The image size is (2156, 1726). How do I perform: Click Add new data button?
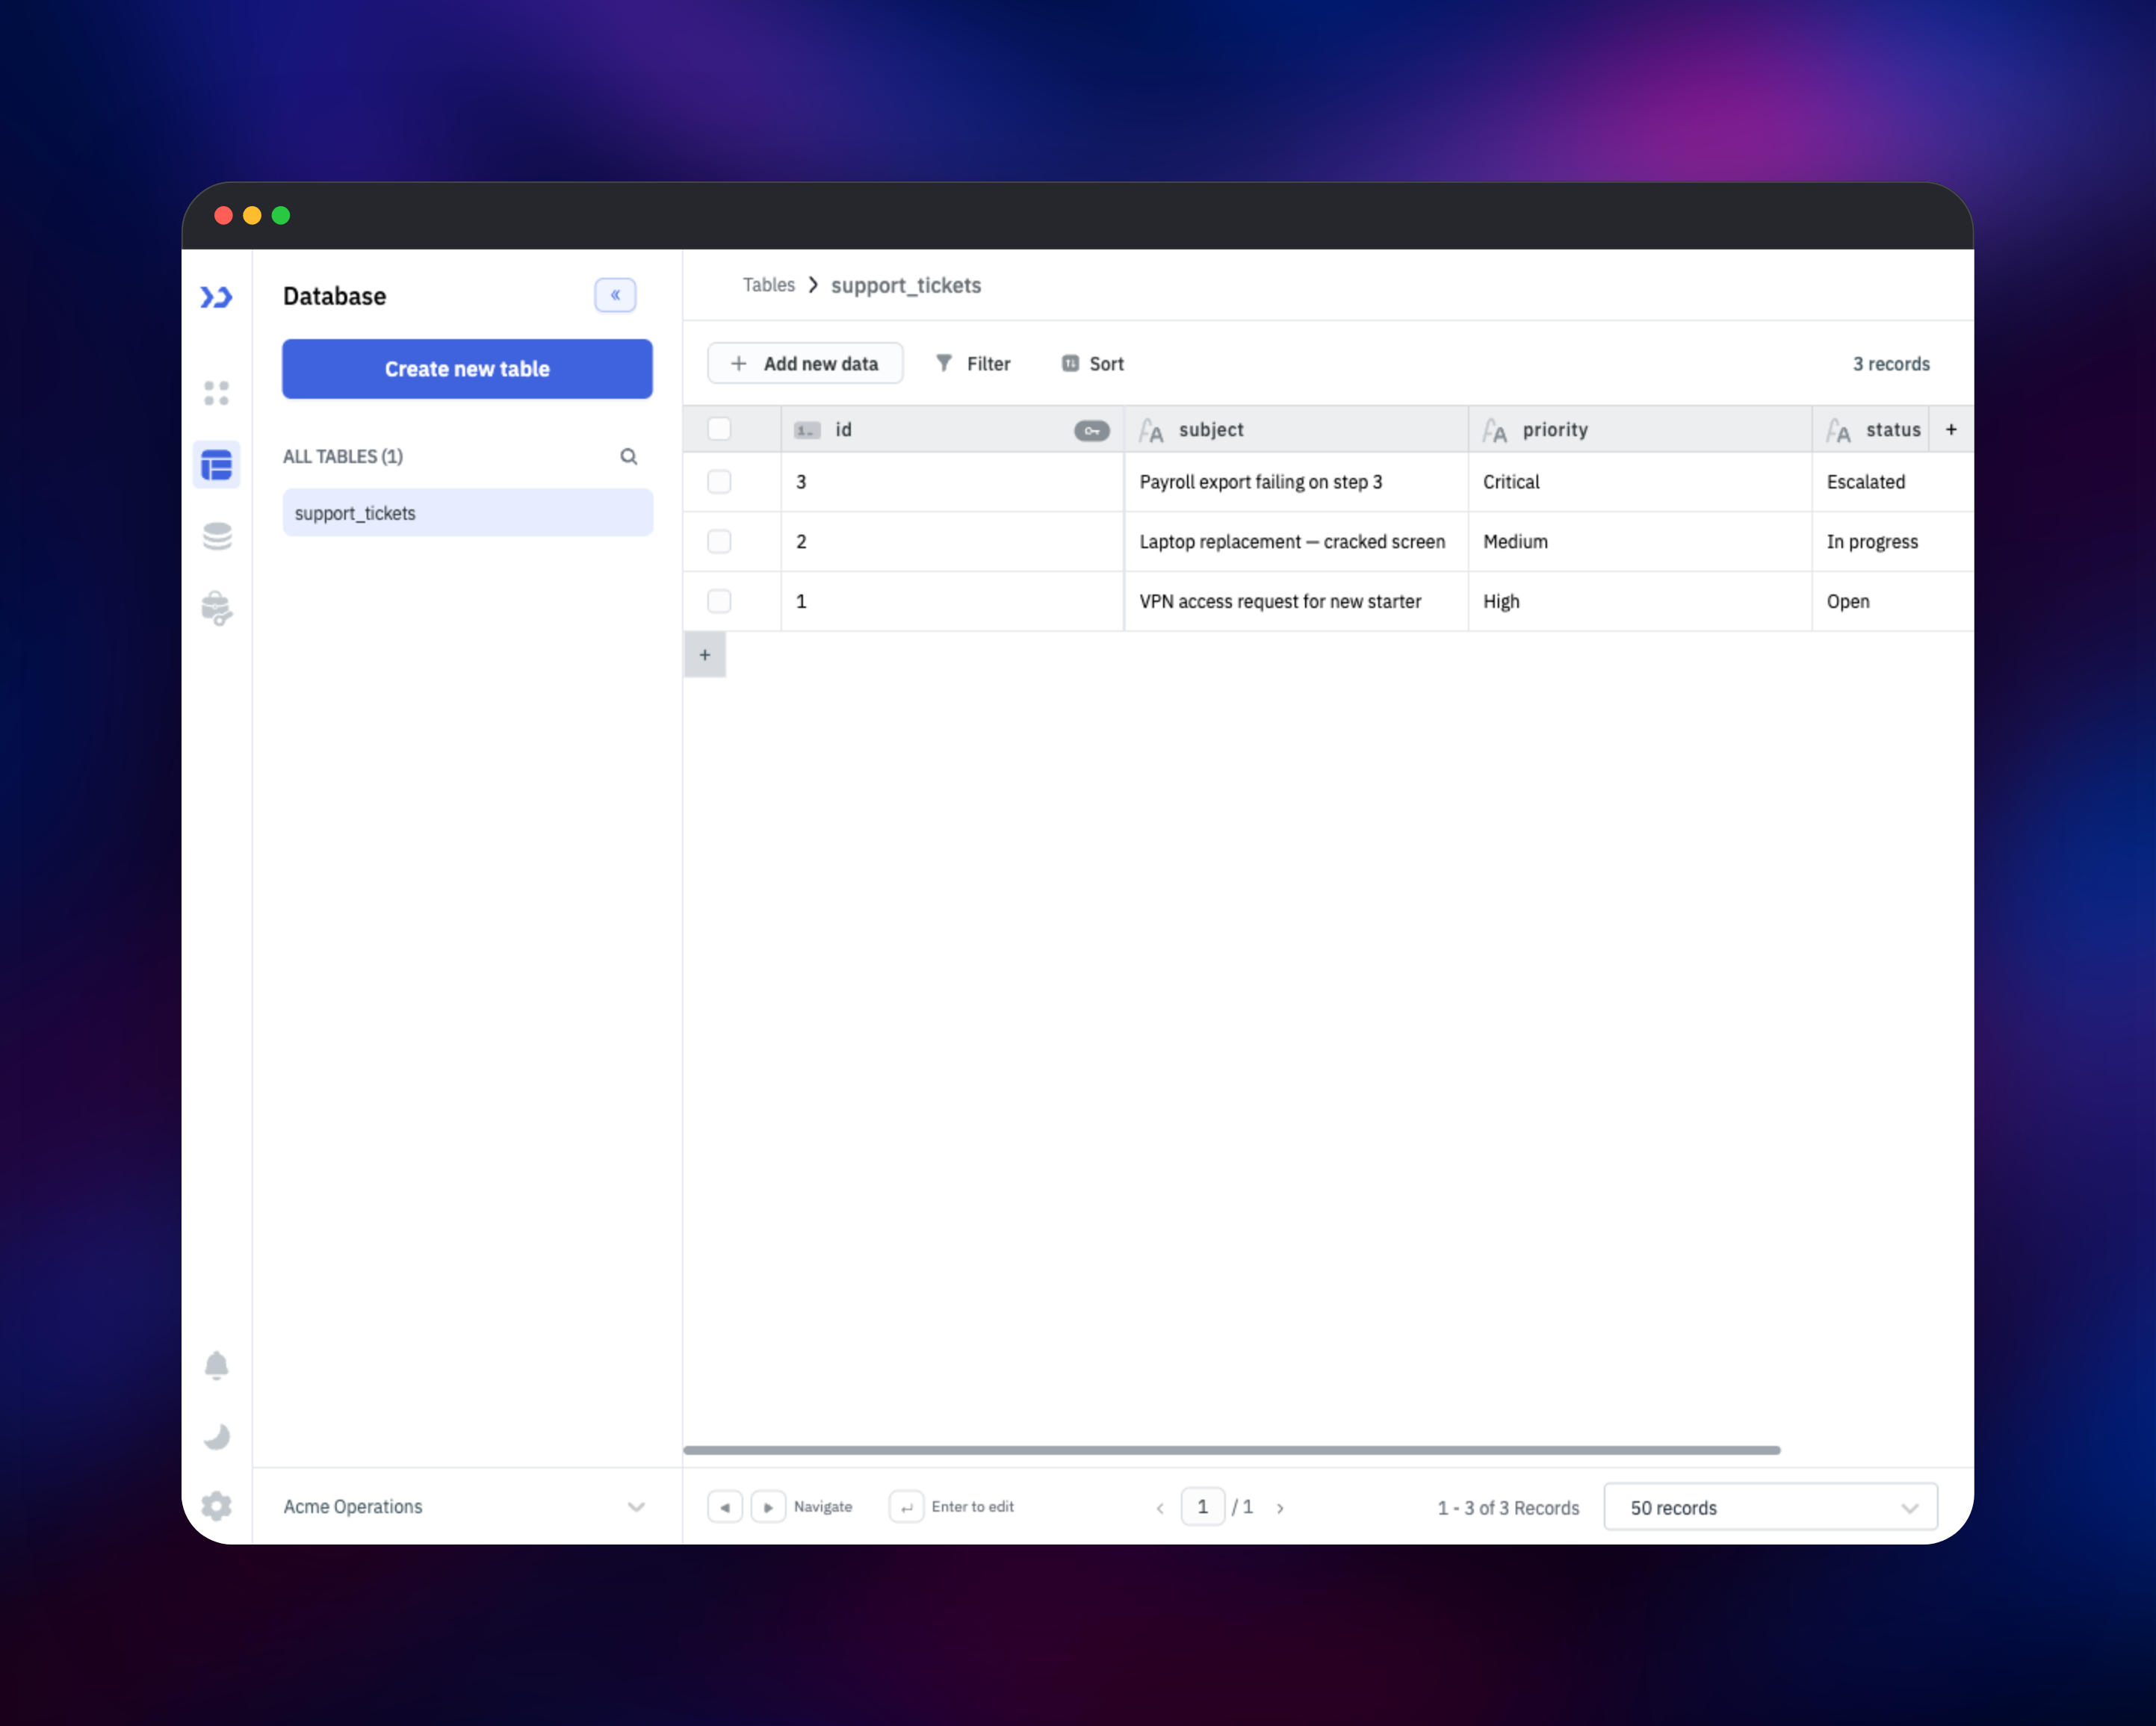[x=805, y=363]
